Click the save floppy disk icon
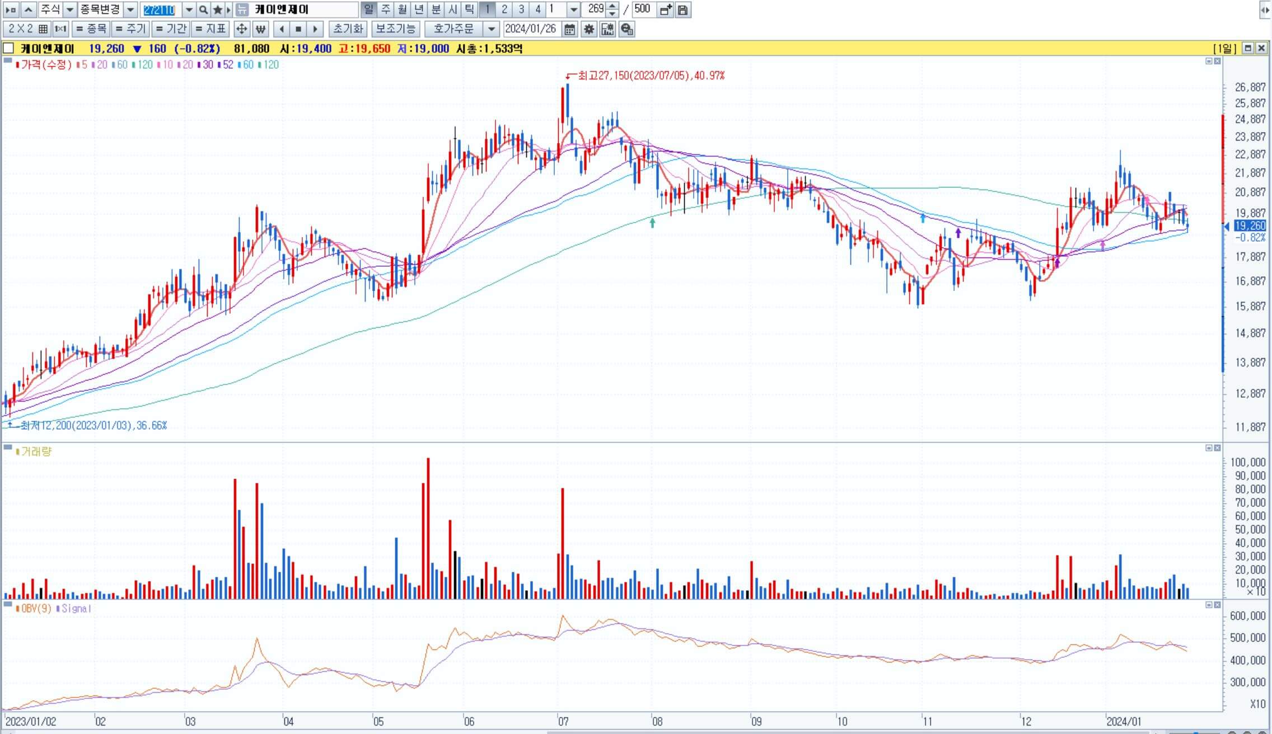The width and height of the screenshot is (1272, 734). pos(682,10)
